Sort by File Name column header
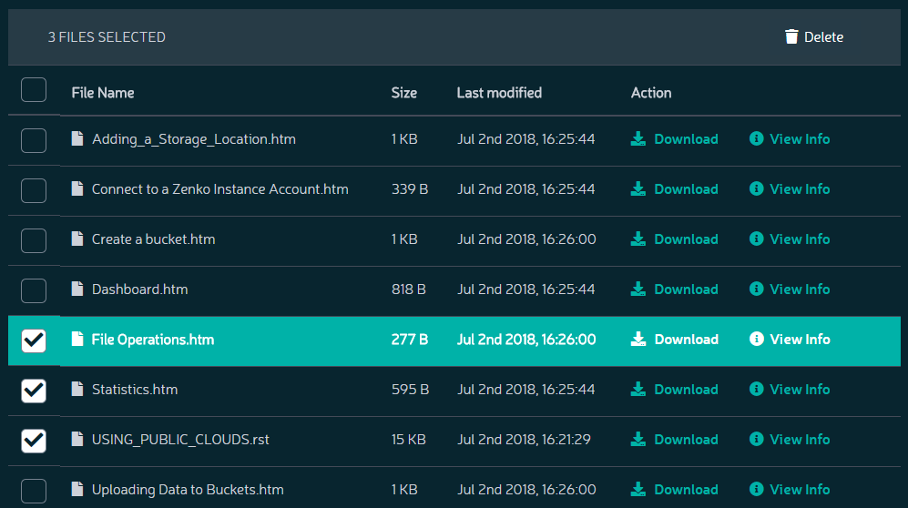Viewport: 908px width, 508px height. (103, 93)
